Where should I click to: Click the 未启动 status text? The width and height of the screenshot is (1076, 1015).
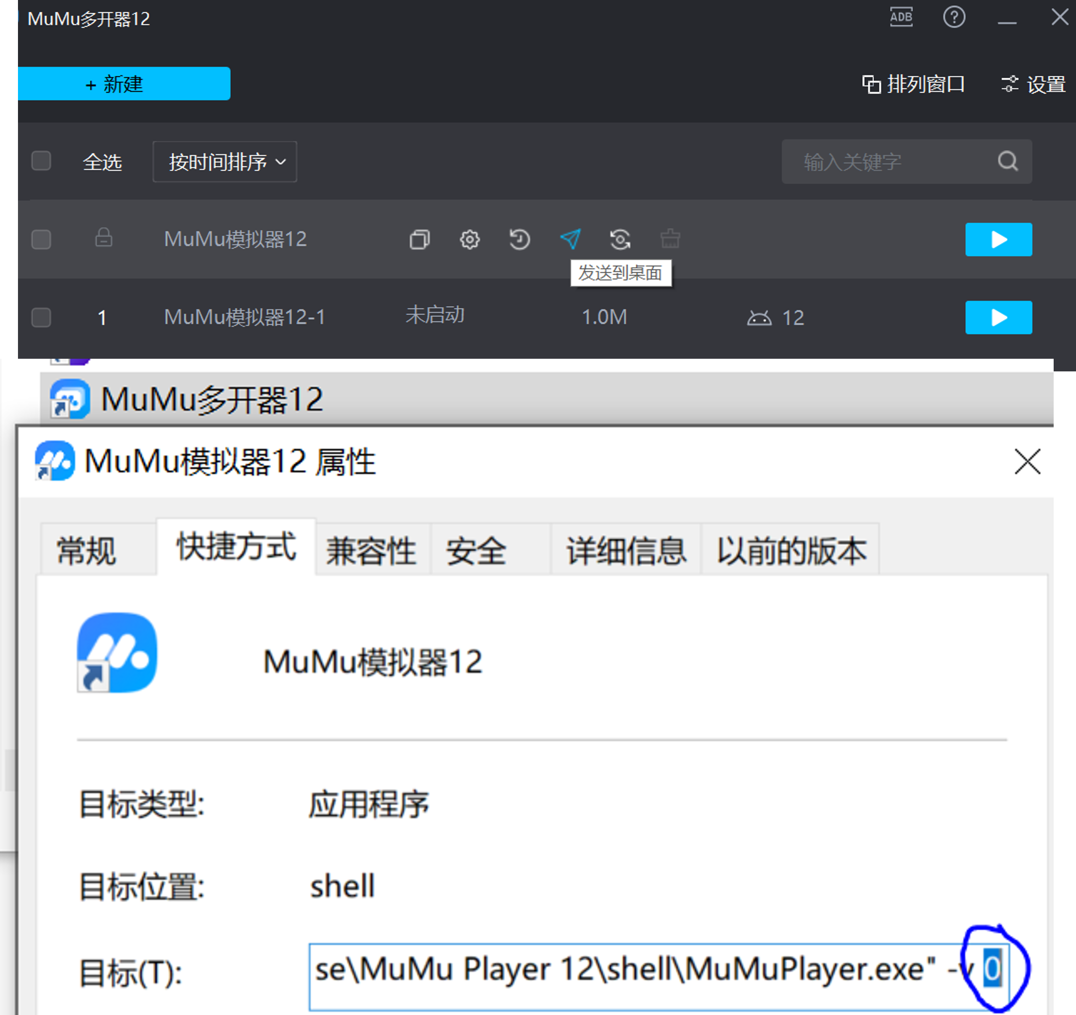pyautogui.click(x=435, y=315)
